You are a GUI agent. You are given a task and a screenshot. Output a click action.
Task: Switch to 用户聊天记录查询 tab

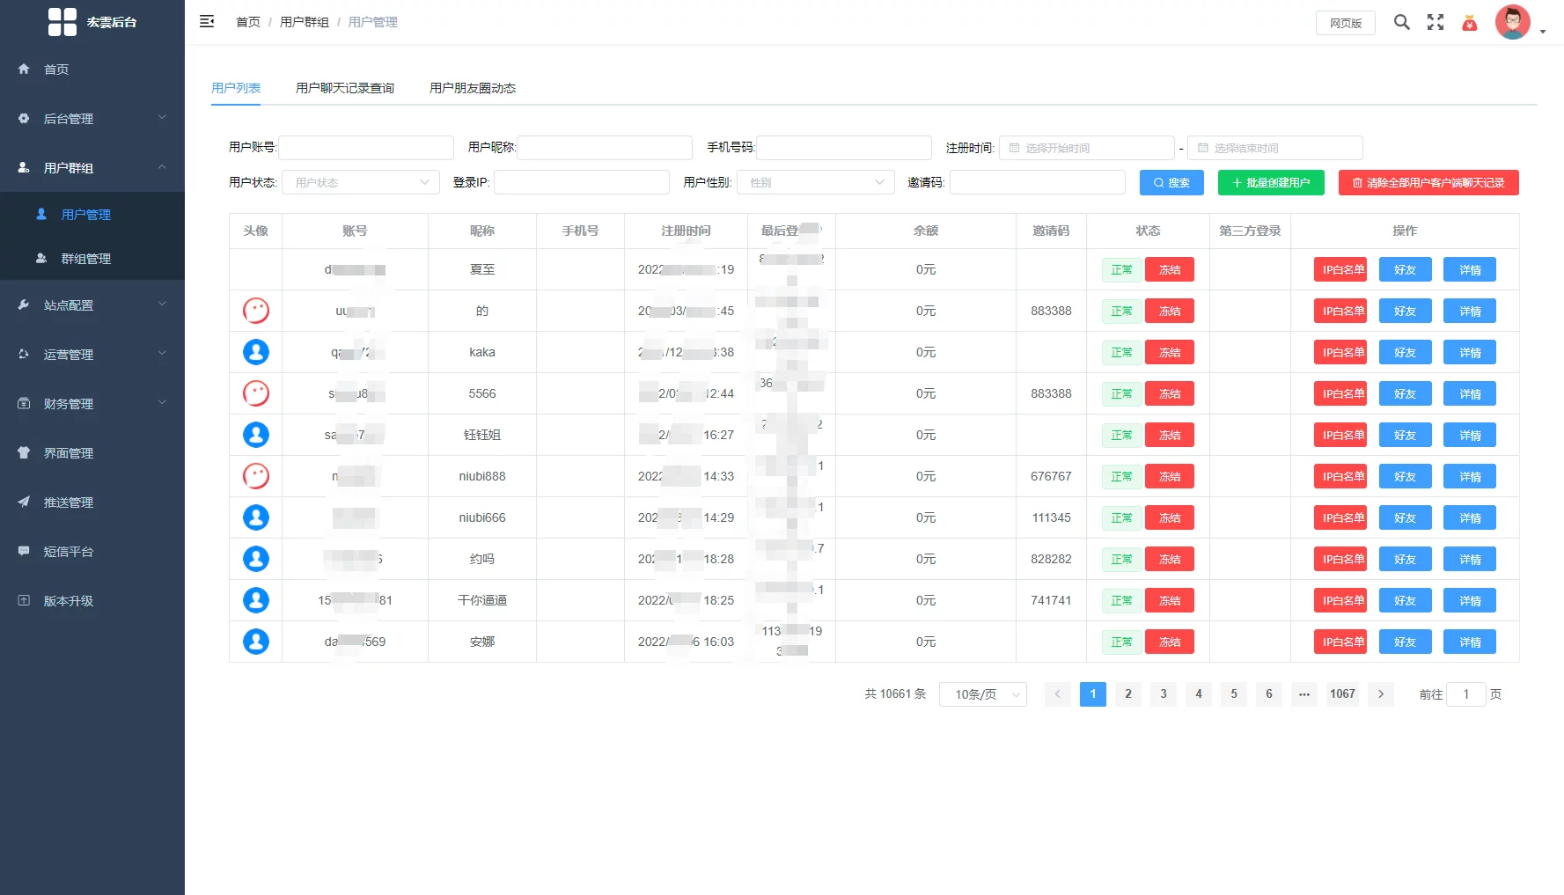point(344,88)
